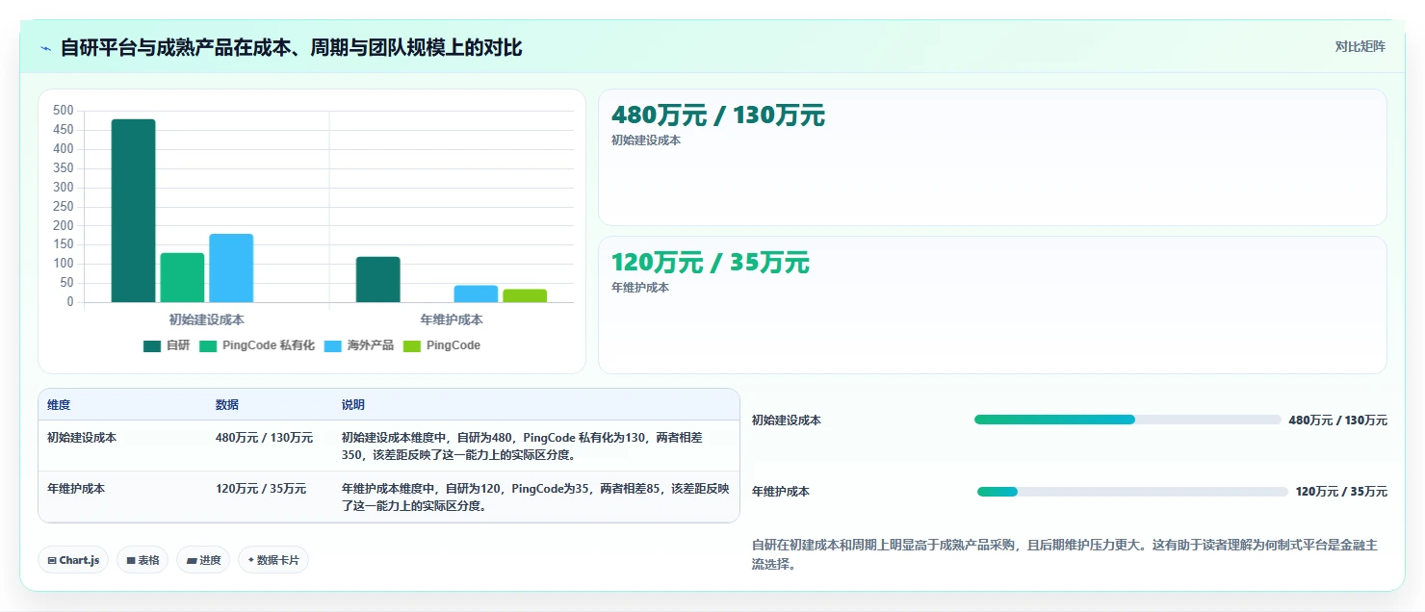
Task: Click the PingCode 私有化 bar in chart
Action: [x=182, y=277]
